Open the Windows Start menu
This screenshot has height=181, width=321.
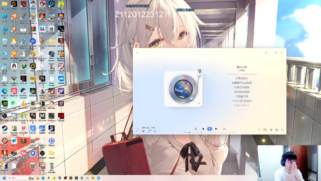pos(4,178)
